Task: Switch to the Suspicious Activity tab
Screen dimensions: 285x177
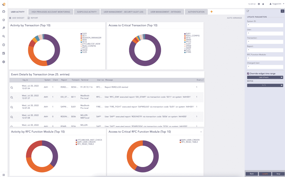Action: pyautogui.click(x=87, y=12)
